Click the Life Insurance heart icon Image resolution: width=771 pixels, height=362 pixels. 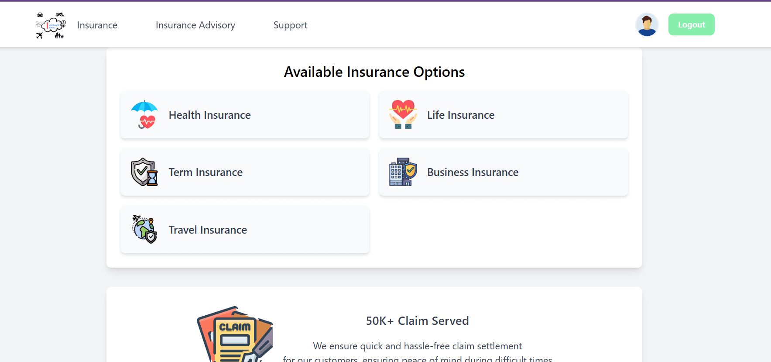click(403, 114)
